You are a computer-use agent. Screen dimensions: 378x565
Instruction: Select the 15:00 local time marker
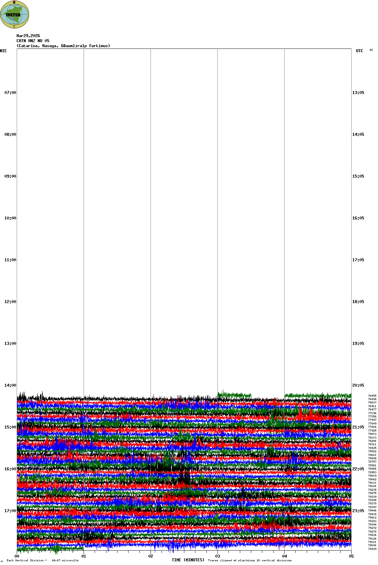coord(10,427)
